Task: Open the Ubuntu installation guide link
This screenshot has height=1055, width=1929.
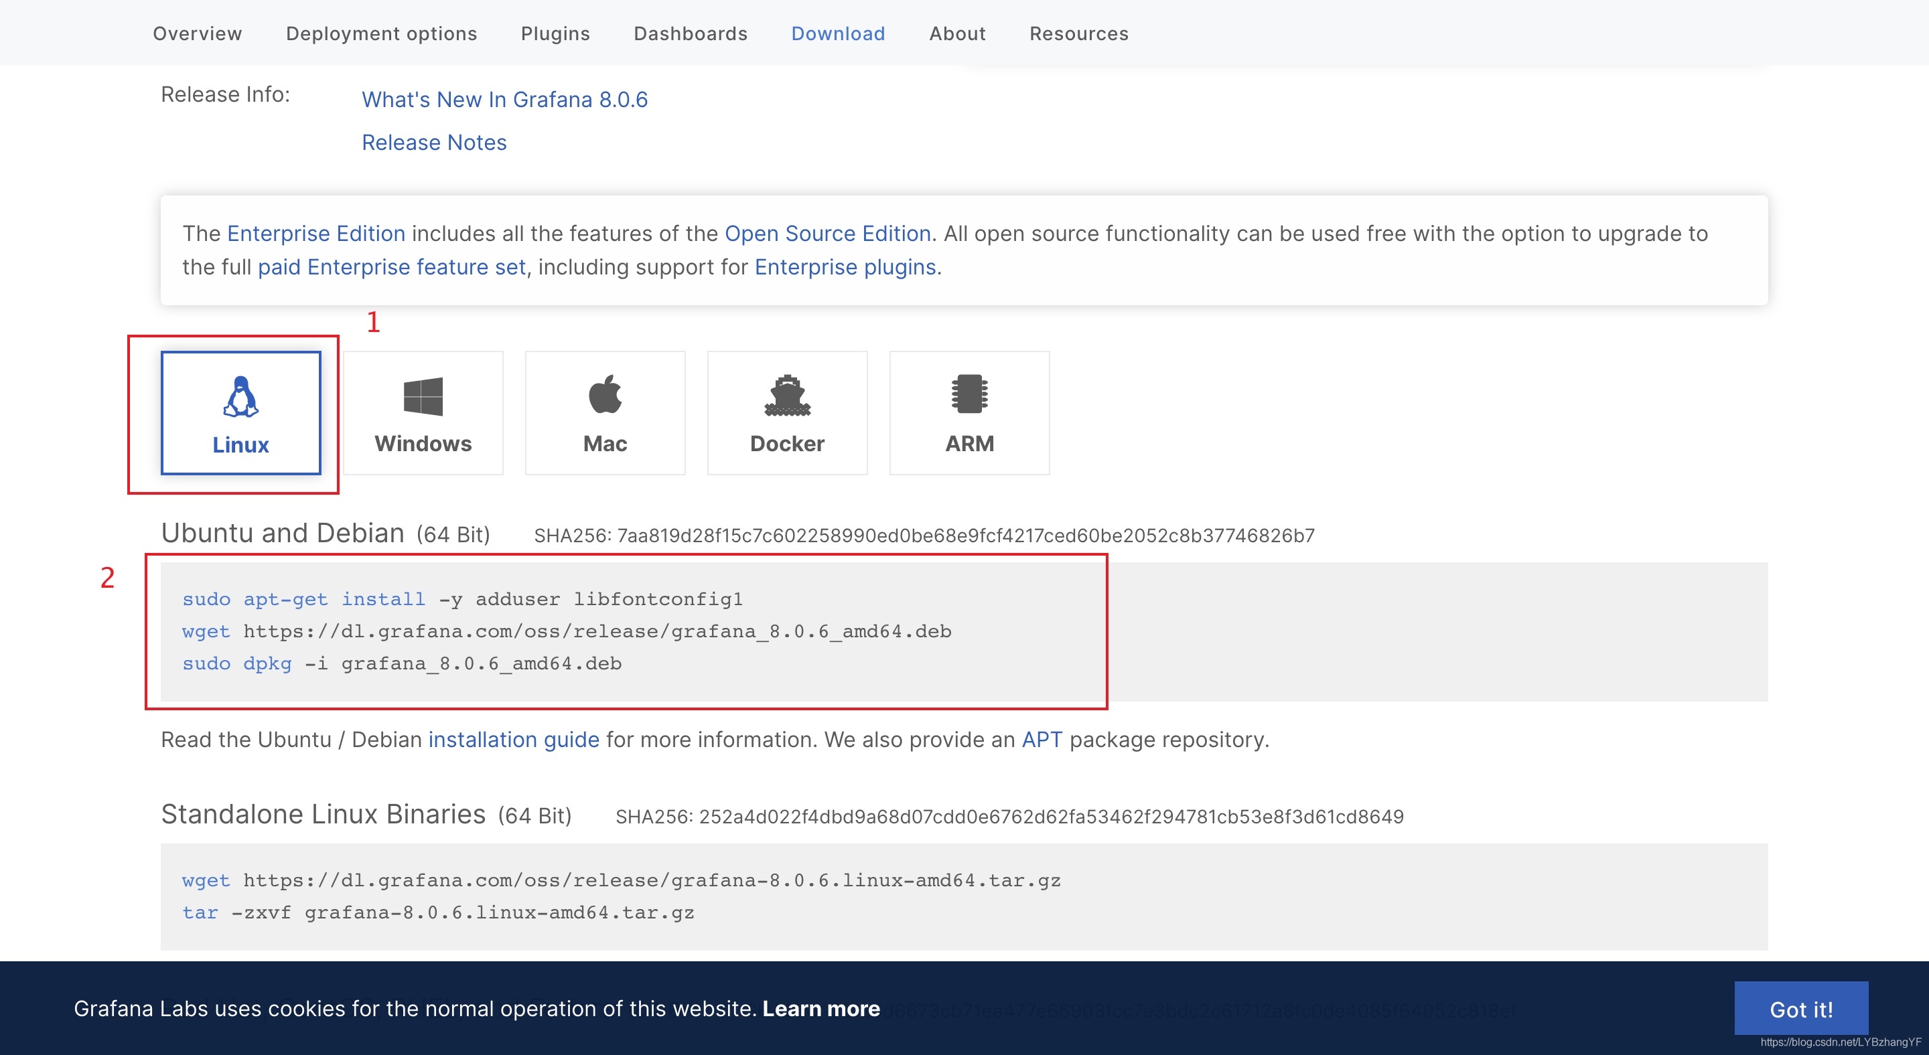Action: 514,739
